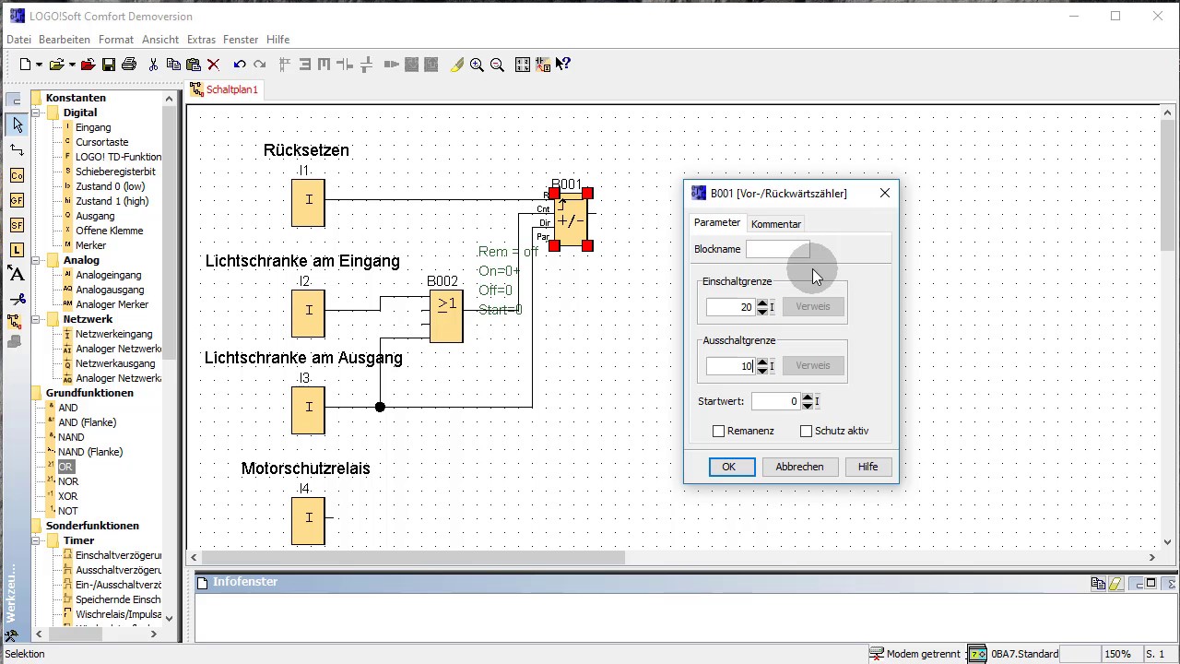Select the A text tool
Viewport: 1180px width, 664px height.
coord(17,274)
